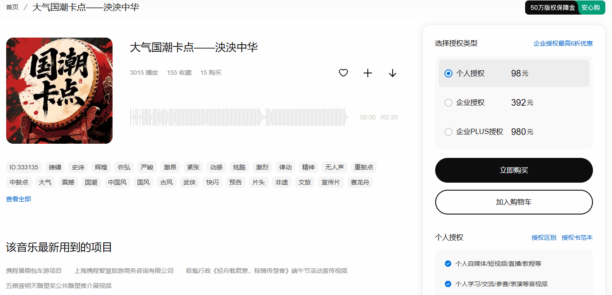Screen dimensions: 612x295
Task: Go to 首页 breadcrumb
Action: click(12, 7)
